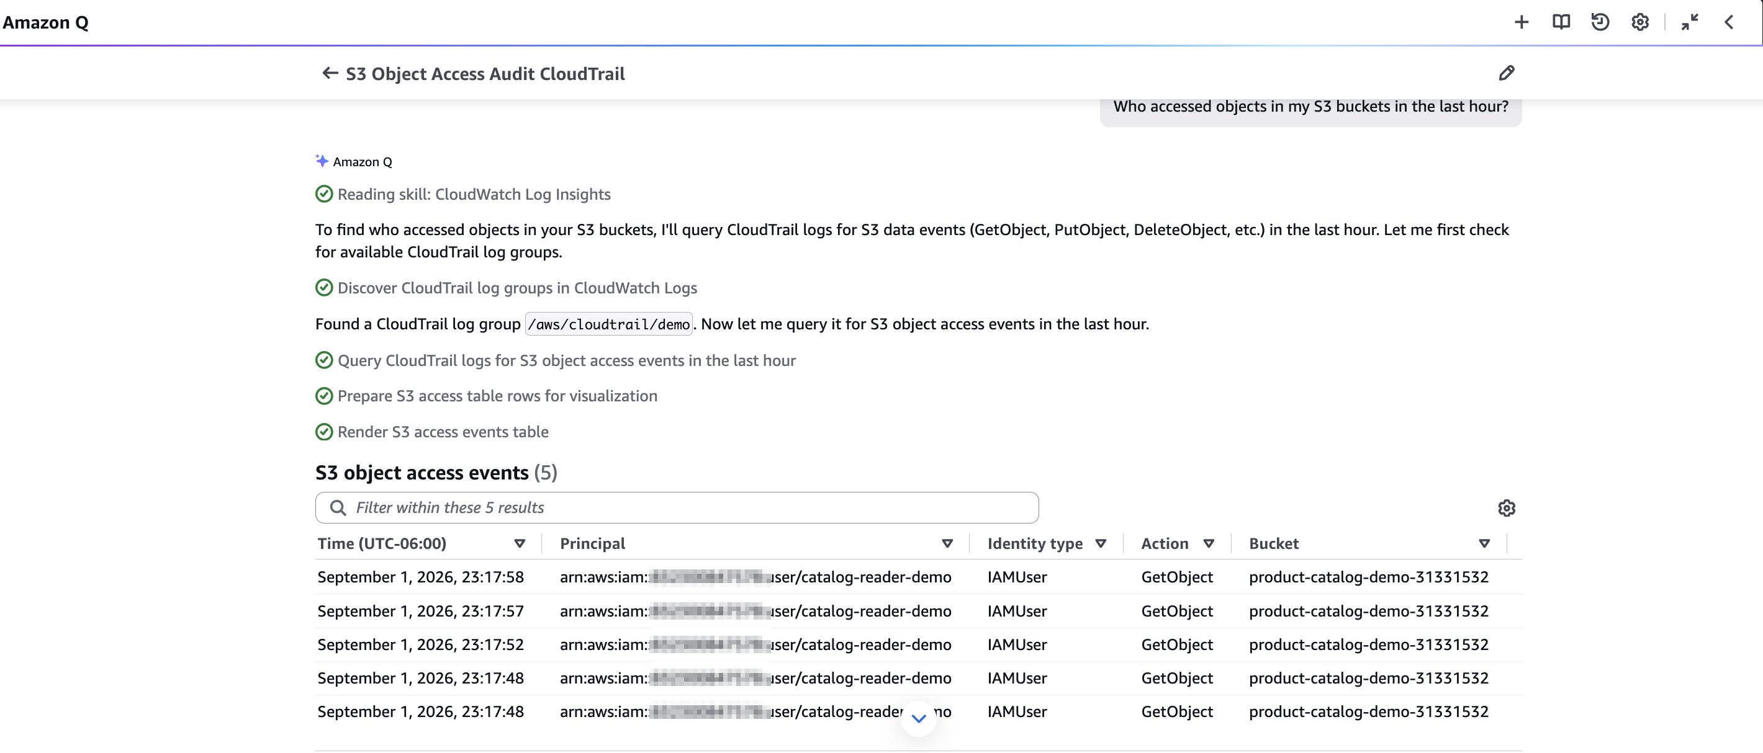This screenshot has height=753, width=1763.
Task: Click GetObject cell in 23:17:58 row
Action: point(1177,577)
